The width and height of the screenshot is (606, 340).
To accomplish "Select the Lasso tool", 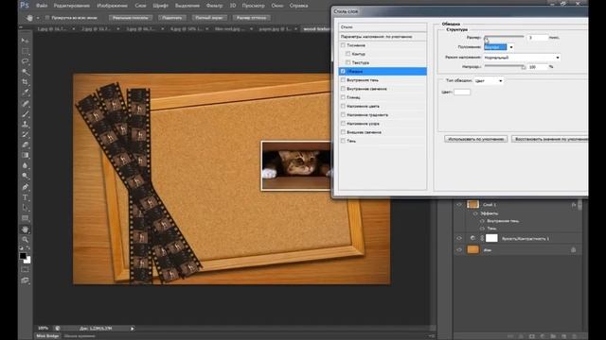I will click(26, 61).
